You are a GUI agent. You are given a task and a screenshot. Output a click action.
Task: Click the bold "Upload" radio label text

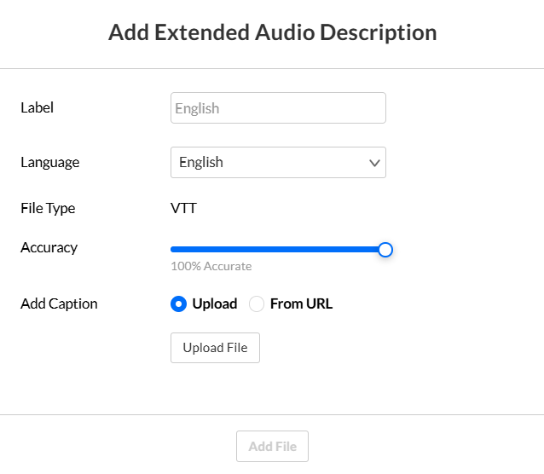[x=215, y=303]
